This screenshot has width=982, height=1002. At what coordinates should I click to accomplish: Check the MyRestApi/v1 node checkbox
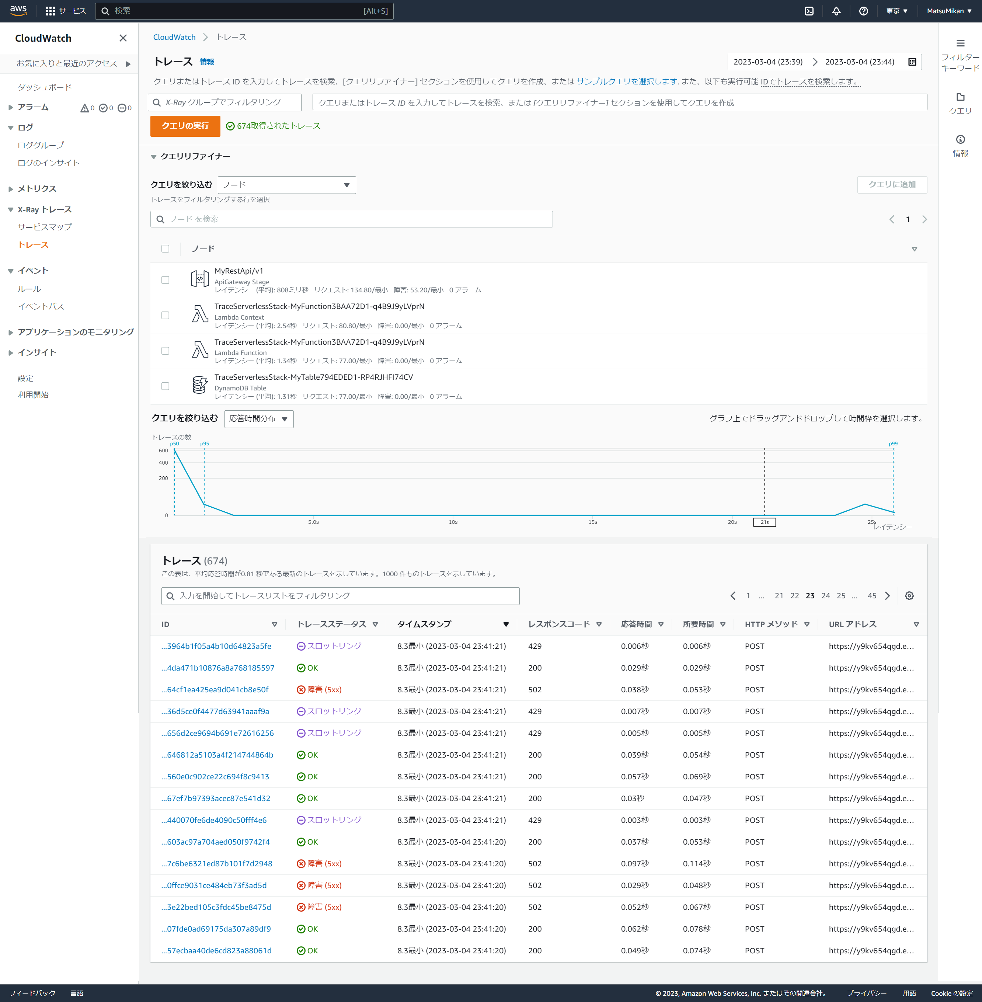[x=165, y=280]
